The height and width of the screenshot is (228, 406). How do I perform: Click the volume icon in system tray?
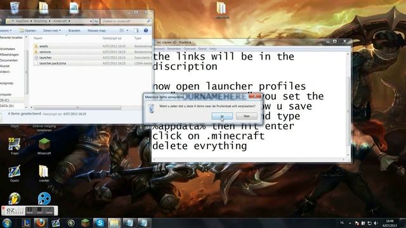click(376, 223)
